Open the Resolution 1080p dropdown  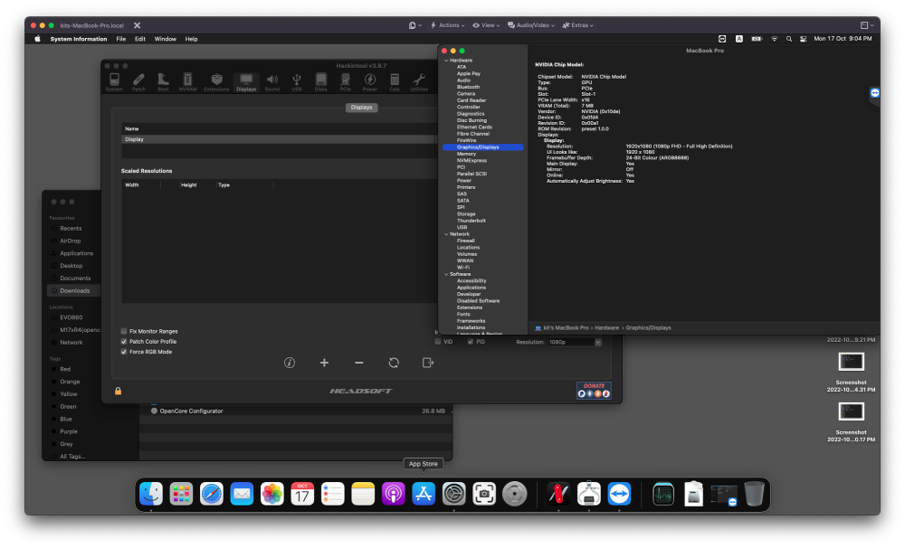575,342
